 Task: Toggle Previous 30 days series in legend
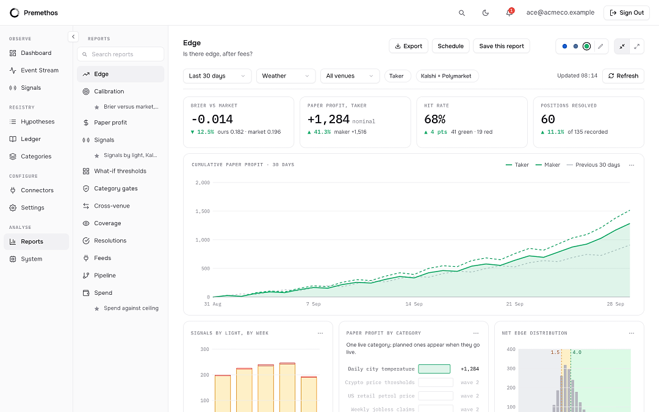[593, 165]
